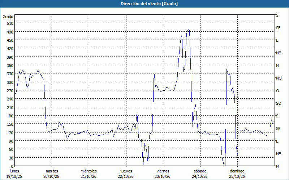Click the 'lunes' day label
This screenshot has height=180, width=289.
(x=14, y=171)
